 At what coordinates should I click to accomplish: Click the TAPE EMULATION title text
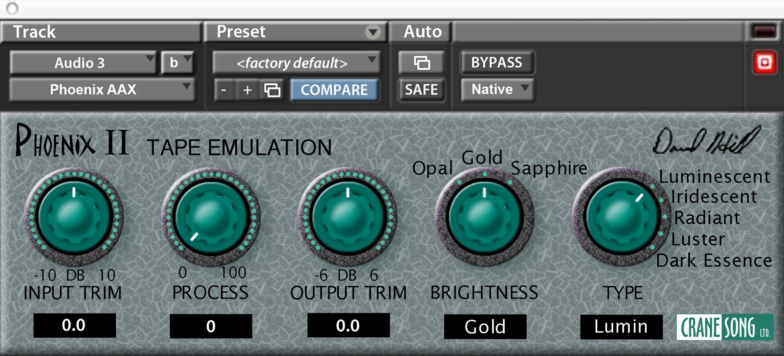239,148
